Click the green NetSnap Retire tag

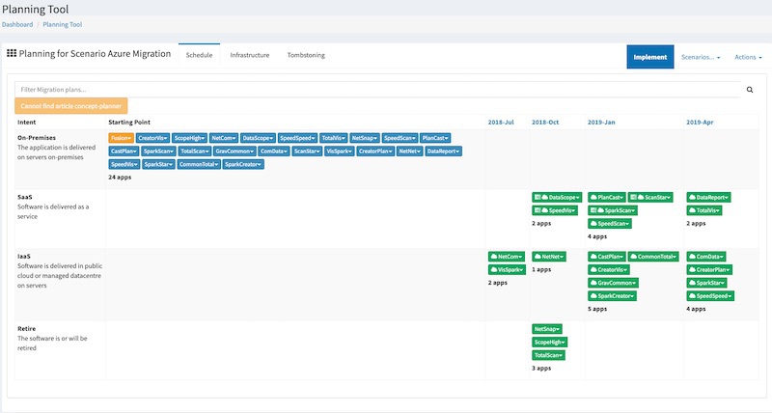[546, 329]
